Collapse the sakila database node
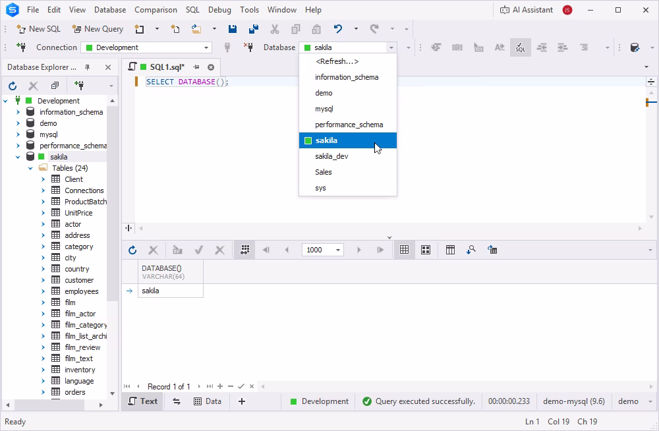Screen dimensions: 659x431 click(18, 157)
